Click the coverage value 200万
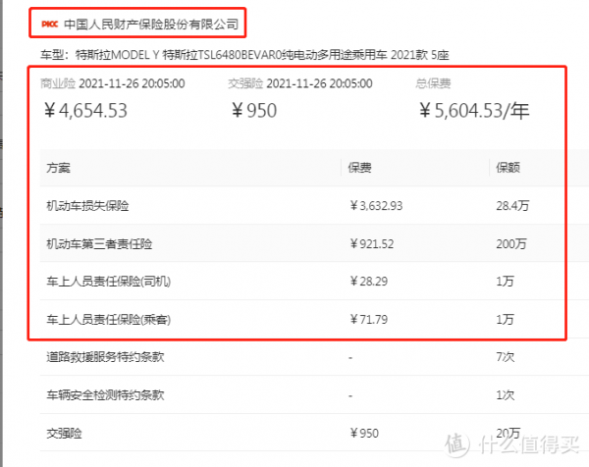The height and width of the screenshot is (467, 589). [511, 244]
